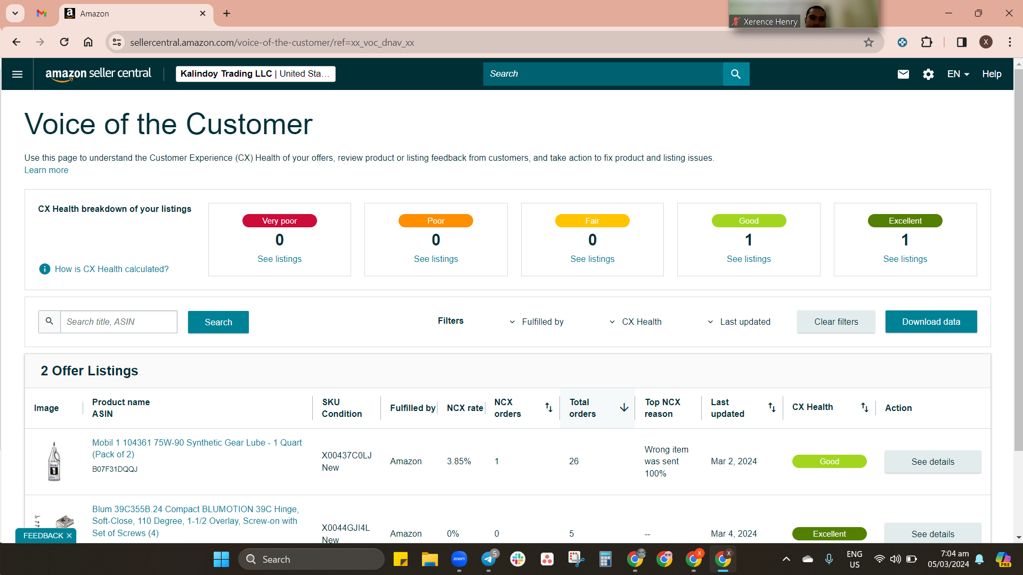The height and width of the screenshot is (575, 1023).
Task: Click the Seller Central header search box
Action: [603, 74]
